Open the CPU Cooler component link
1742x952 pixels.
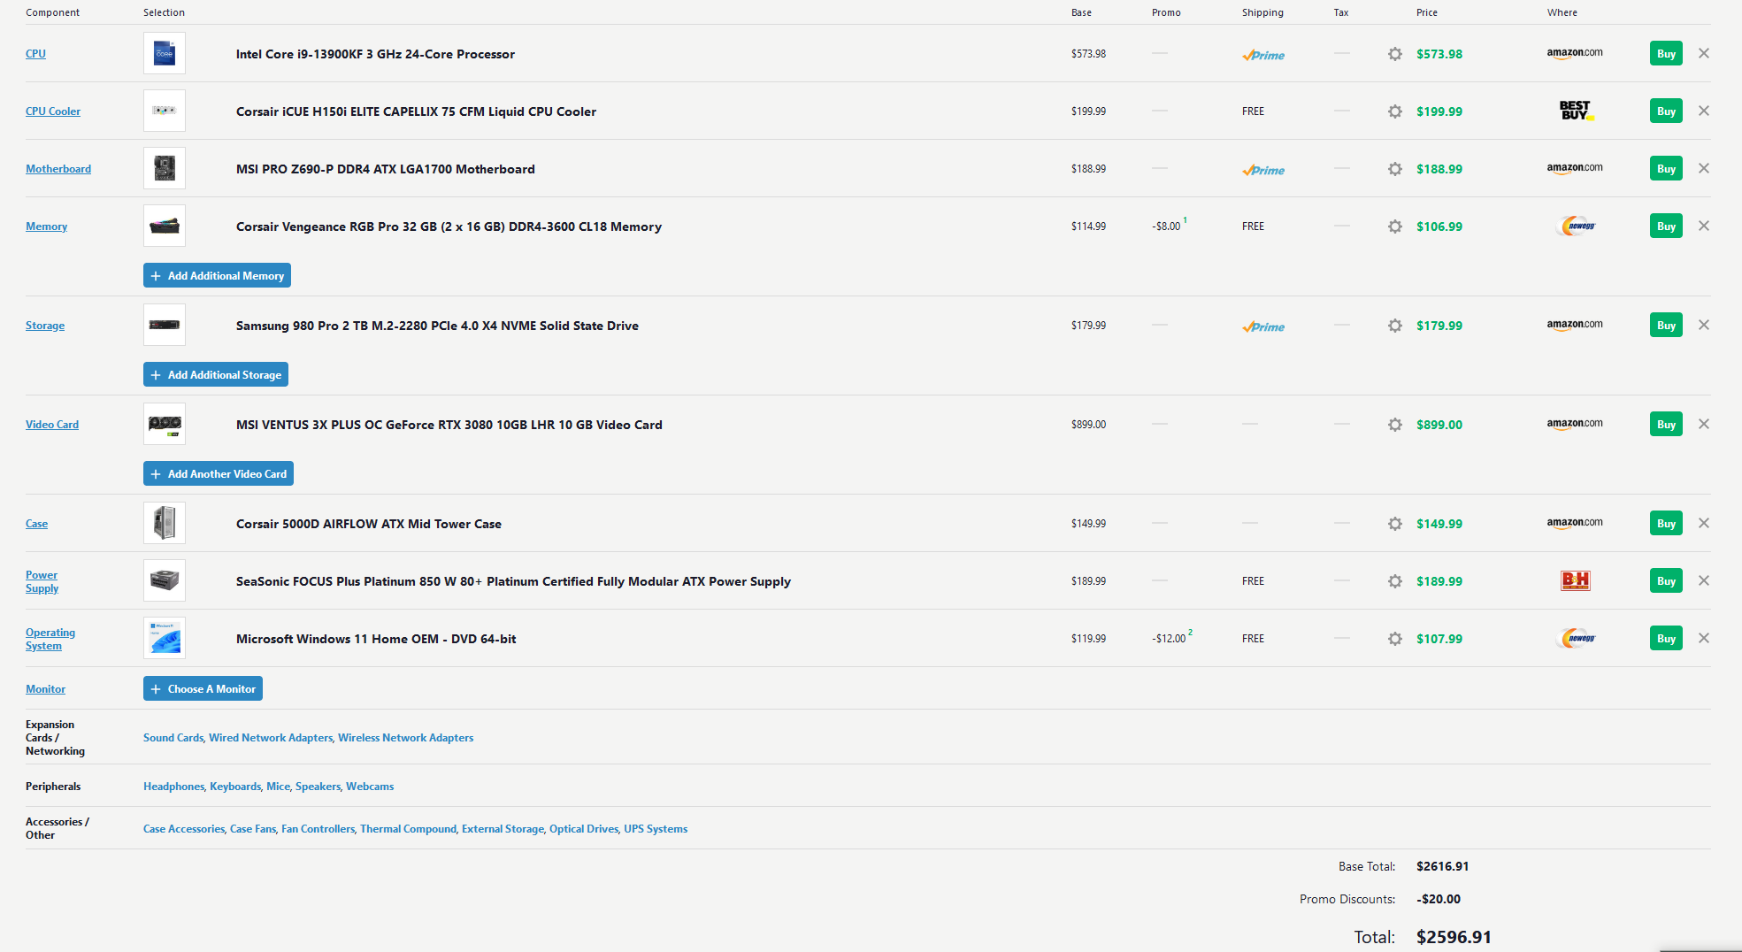(x=53, y=111)
